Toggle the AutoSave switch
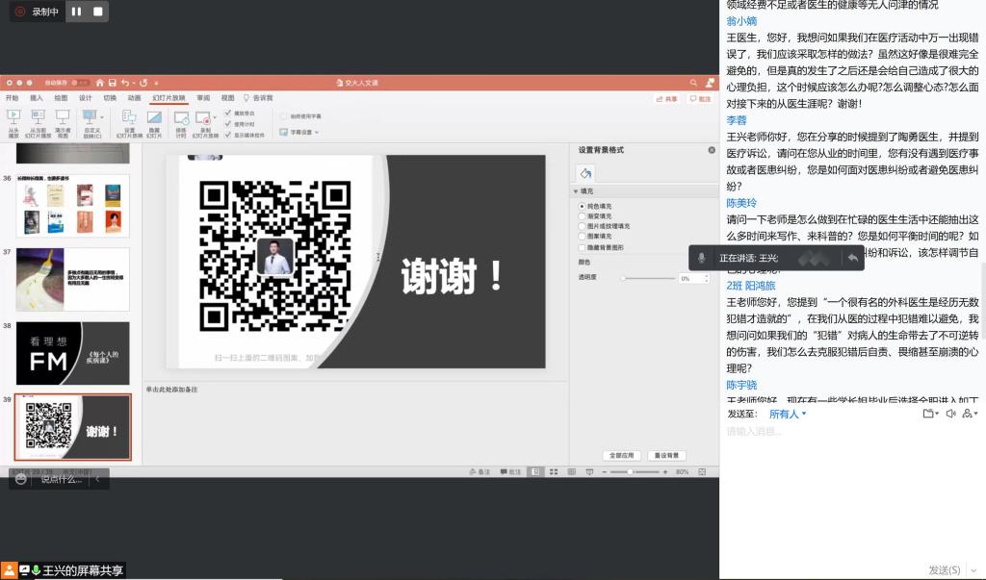 coord(79,83)
